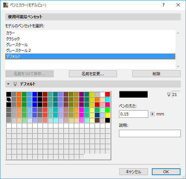Select the navy blue swatch in fifth row
Viewport: 186px width, 179px height.
(x=97, y=115)
